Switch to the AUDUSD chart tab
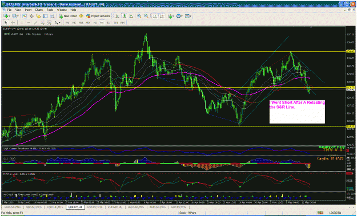The height and width of the screenshot is (216, 357). pyautogui.click(x=157, y=207)
